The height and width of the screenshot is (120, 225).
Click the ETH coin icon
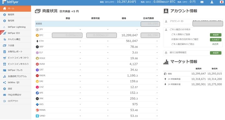click(37, 41)
